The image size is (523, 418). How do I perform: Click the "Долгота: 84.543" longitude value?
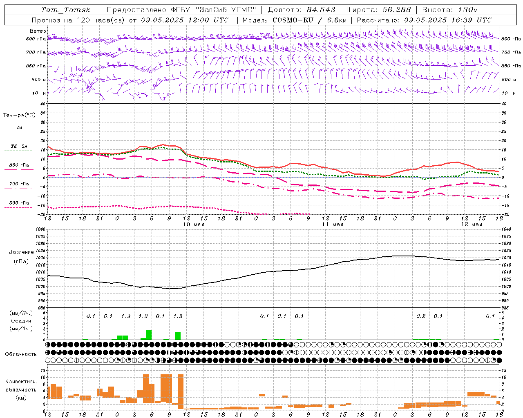click(302, 10)
